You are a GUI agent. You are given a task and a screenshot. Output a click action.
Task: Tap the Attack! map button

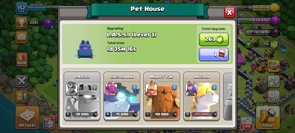coord(28,117)
